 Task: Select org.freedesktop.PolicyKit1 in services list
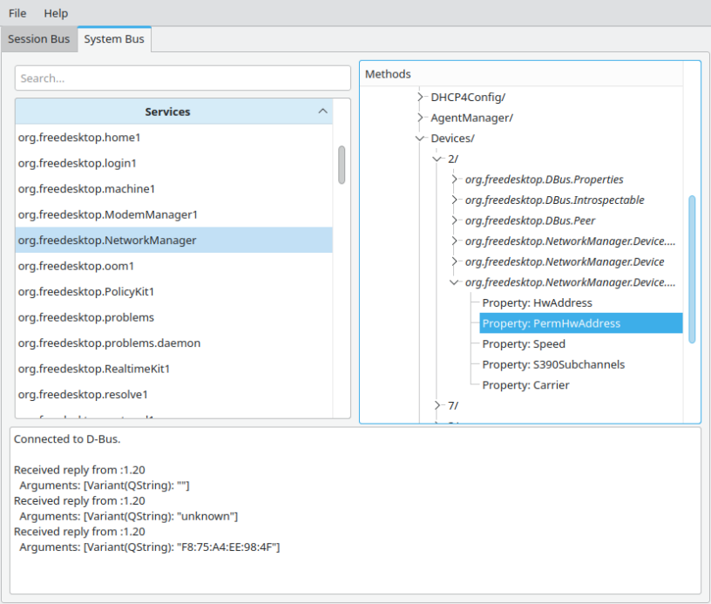(86, 291)
